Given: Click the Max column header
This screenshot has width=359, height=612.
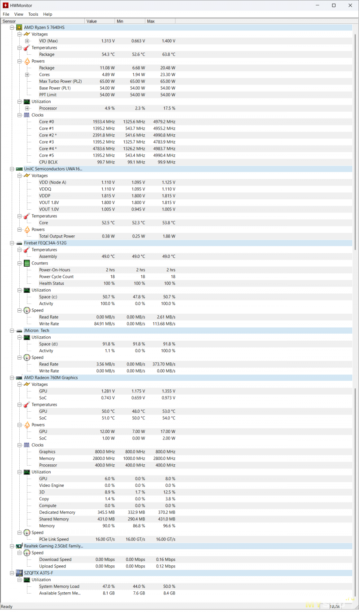Looking at the screenshot, I should pos(160,21).
